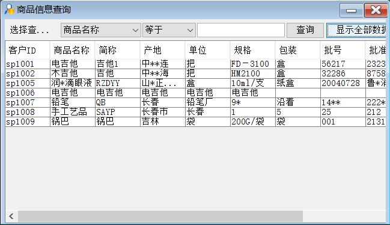
Task: Minimize the 商品信息查询 window
Action: tap(351, 10)
